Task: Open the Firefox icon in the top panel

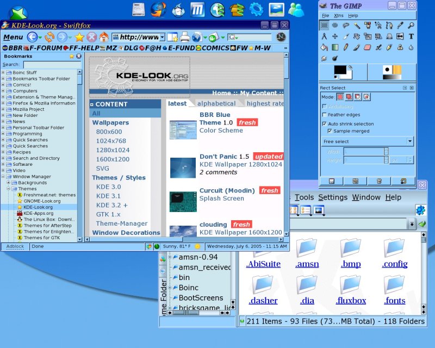Action: [x=158, y=9]
